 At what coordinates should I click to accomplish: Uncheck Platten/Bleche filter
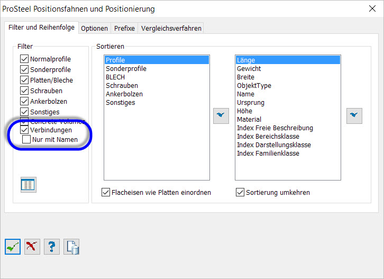(24, 80)
